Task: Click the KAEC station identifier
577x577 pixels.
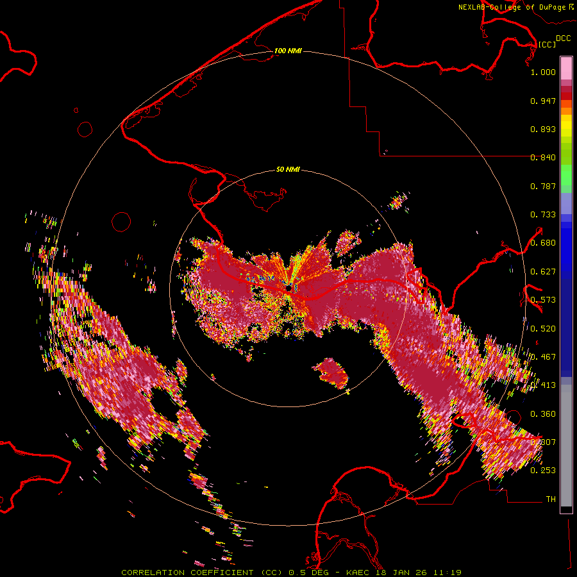Action: click(x=359, y=573)
